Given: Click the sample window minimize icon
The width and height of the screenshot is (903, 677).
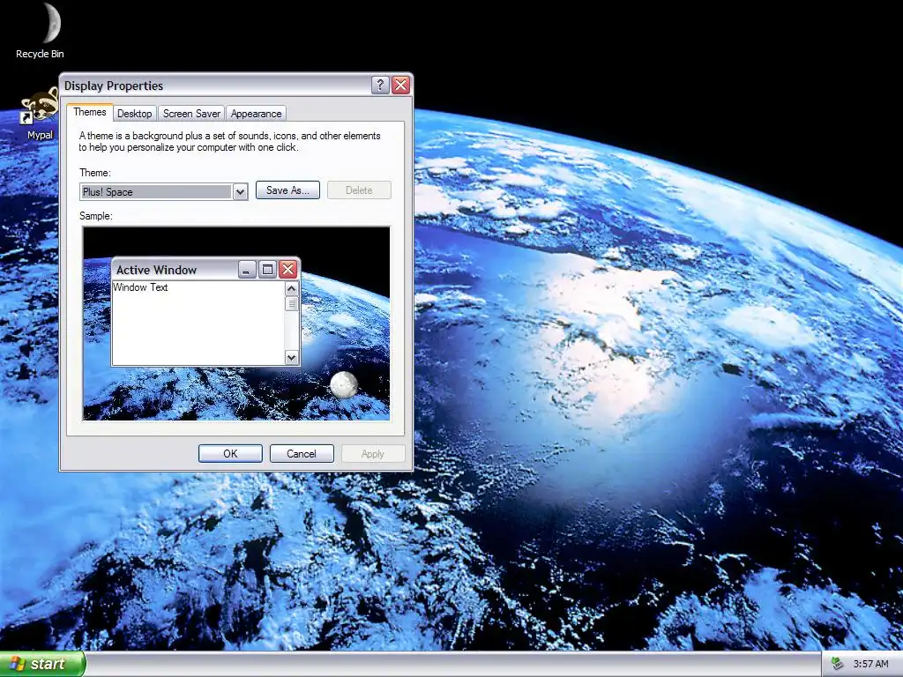Looking at the screenshot, I should point(247,269).
